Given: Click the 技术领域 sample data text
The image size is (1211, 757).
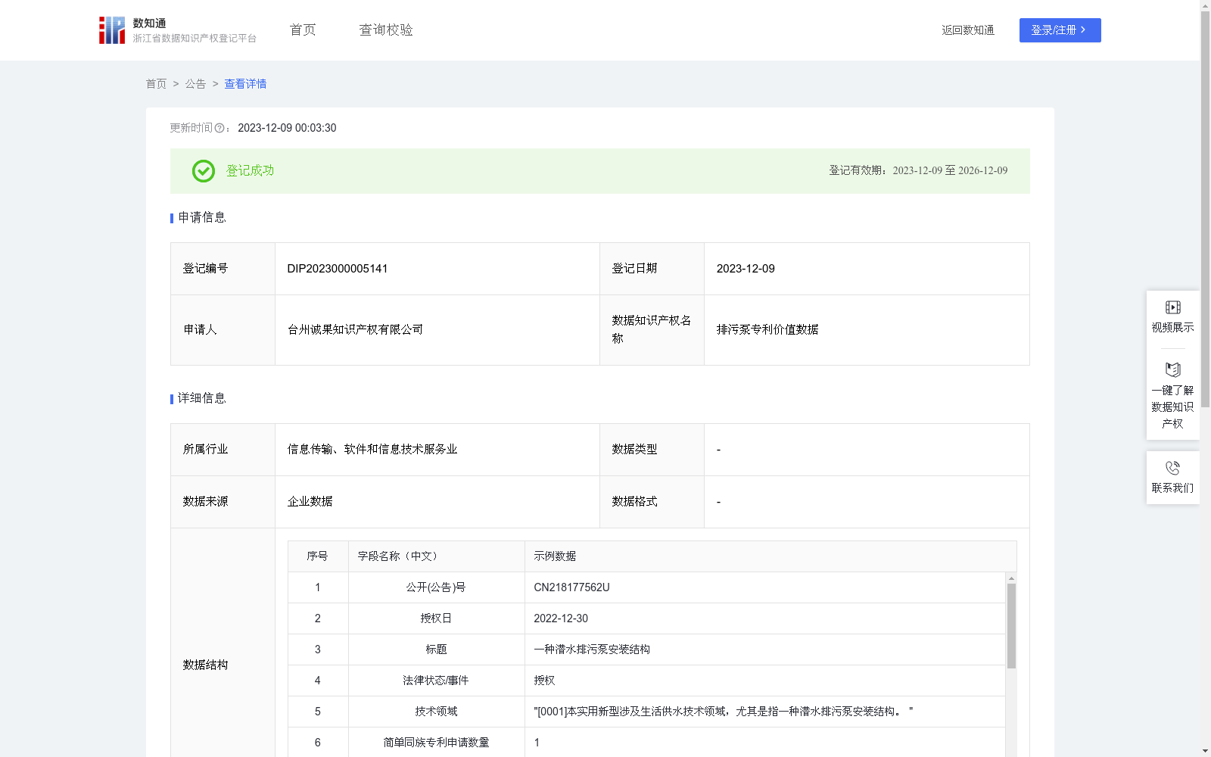Looking at the screenshot, I should coord(724,712).
